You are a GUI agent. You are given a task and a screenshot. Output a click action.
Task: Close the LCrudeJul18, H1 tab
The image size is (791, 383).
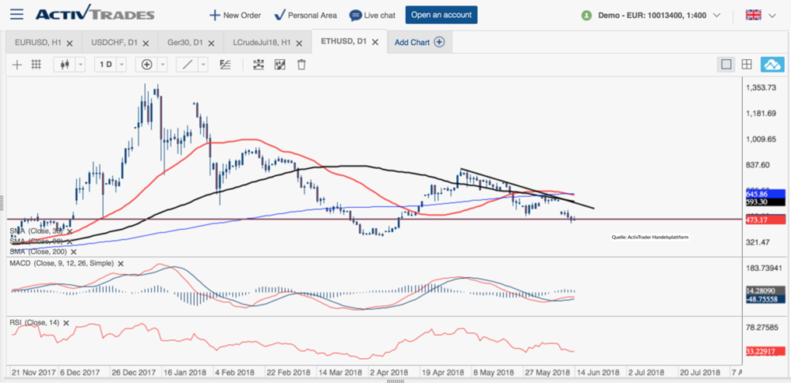tap(299, 43)
